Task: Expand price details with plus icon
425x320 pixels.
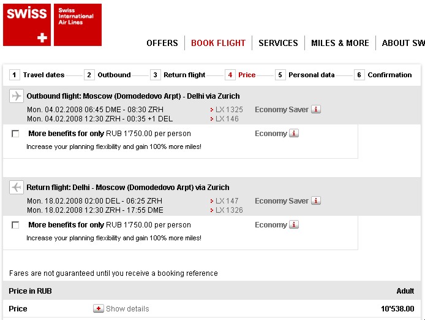Action: 98,309
